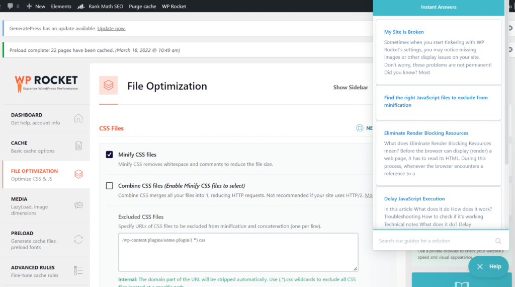The height and width of the screenshot is (287, 515).
Task: Expand the New menu in admin bar
Action: pyautogui.click(x=36, y=7)
